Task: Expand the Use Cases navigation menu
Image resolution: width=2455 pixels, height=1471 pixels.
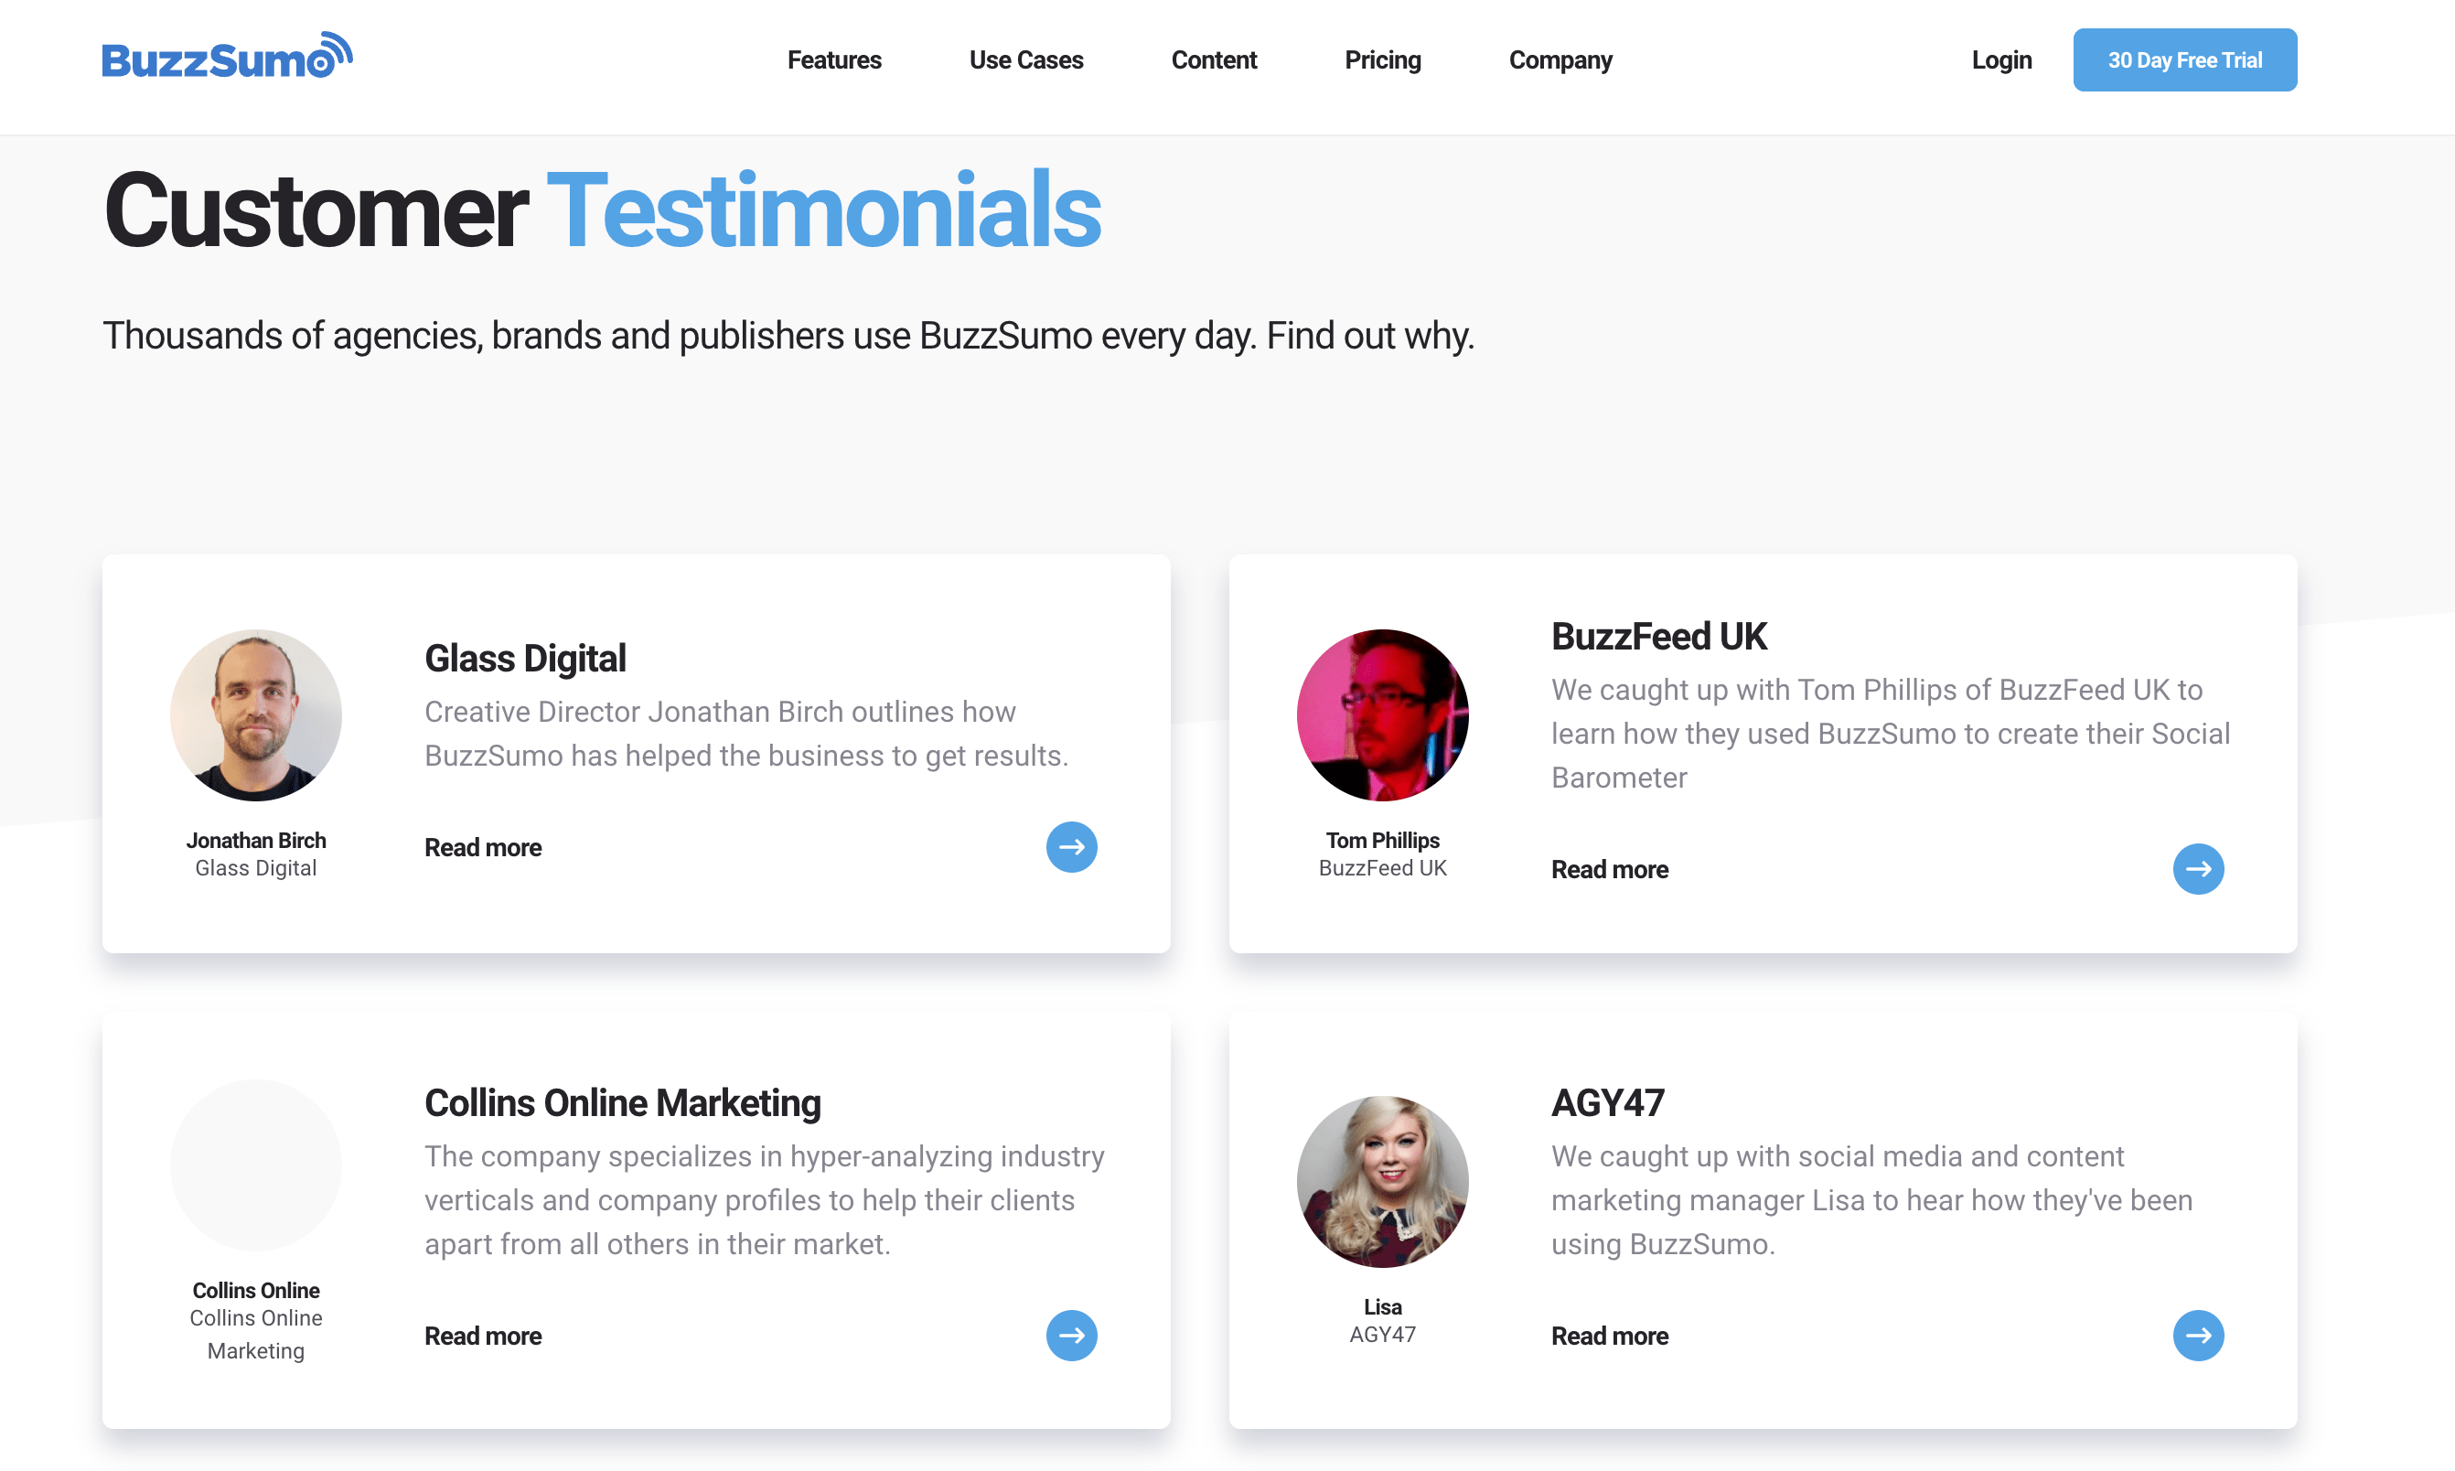Action: [x=1026, y=59]
